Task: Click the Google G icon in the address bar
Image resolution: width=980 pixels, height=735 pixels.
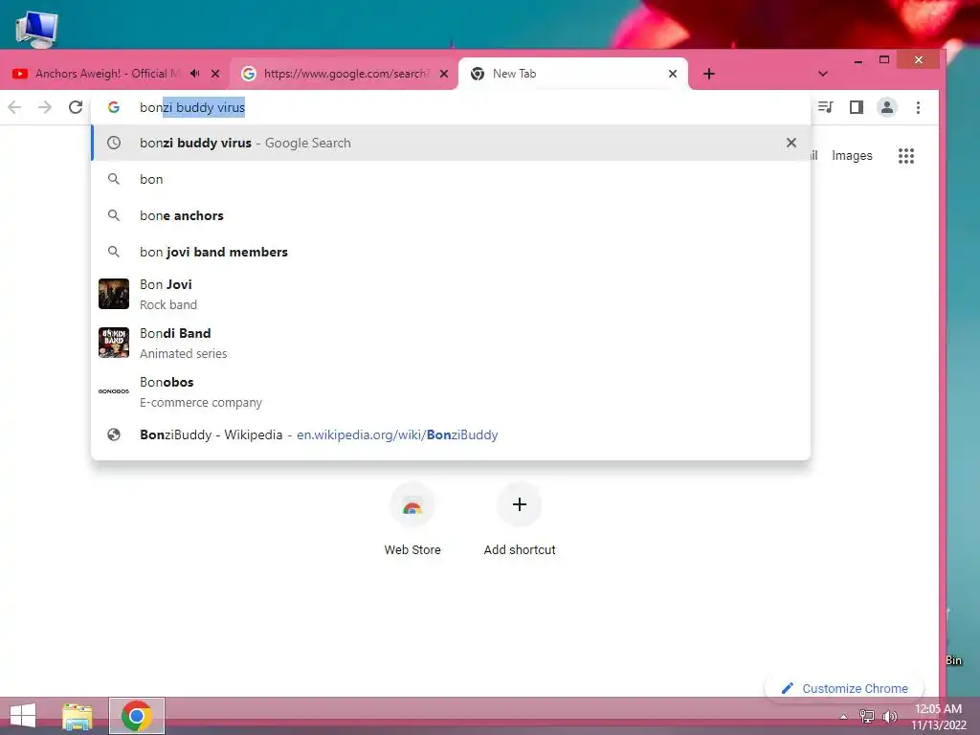Action: [114, 107]
